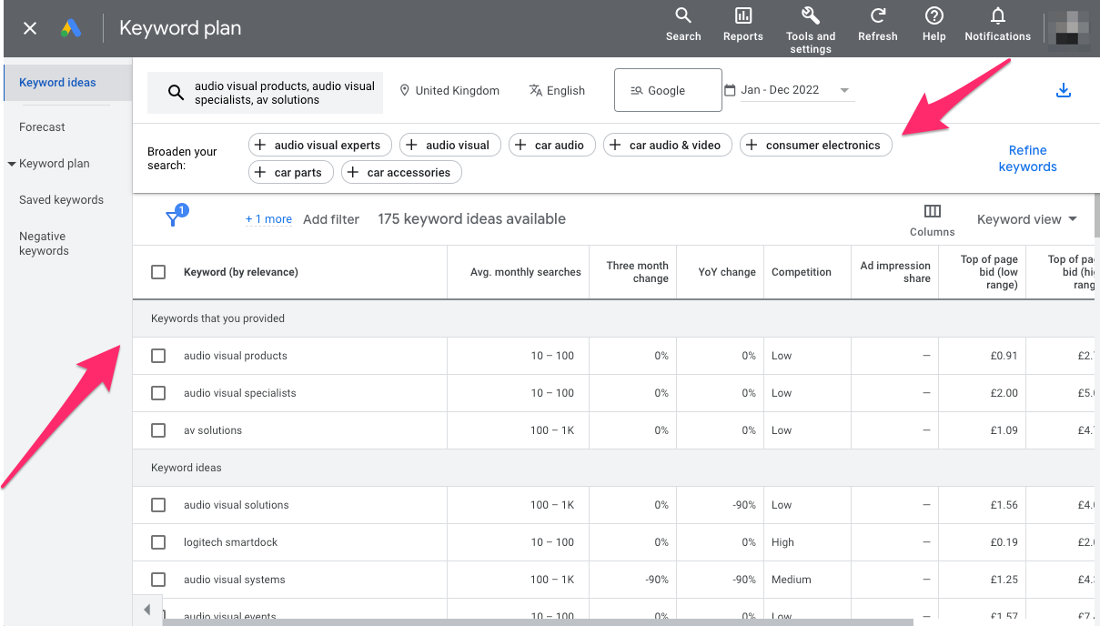1100x626 pixels.
Task: Open Negative keywords in sidebar
Action: point(44,244)
